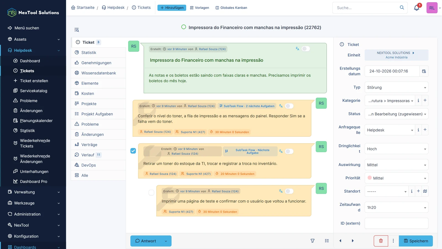The image size is (442, 249).
Task: Open Globales Kanban link
Action: click(x=231, y=8)
